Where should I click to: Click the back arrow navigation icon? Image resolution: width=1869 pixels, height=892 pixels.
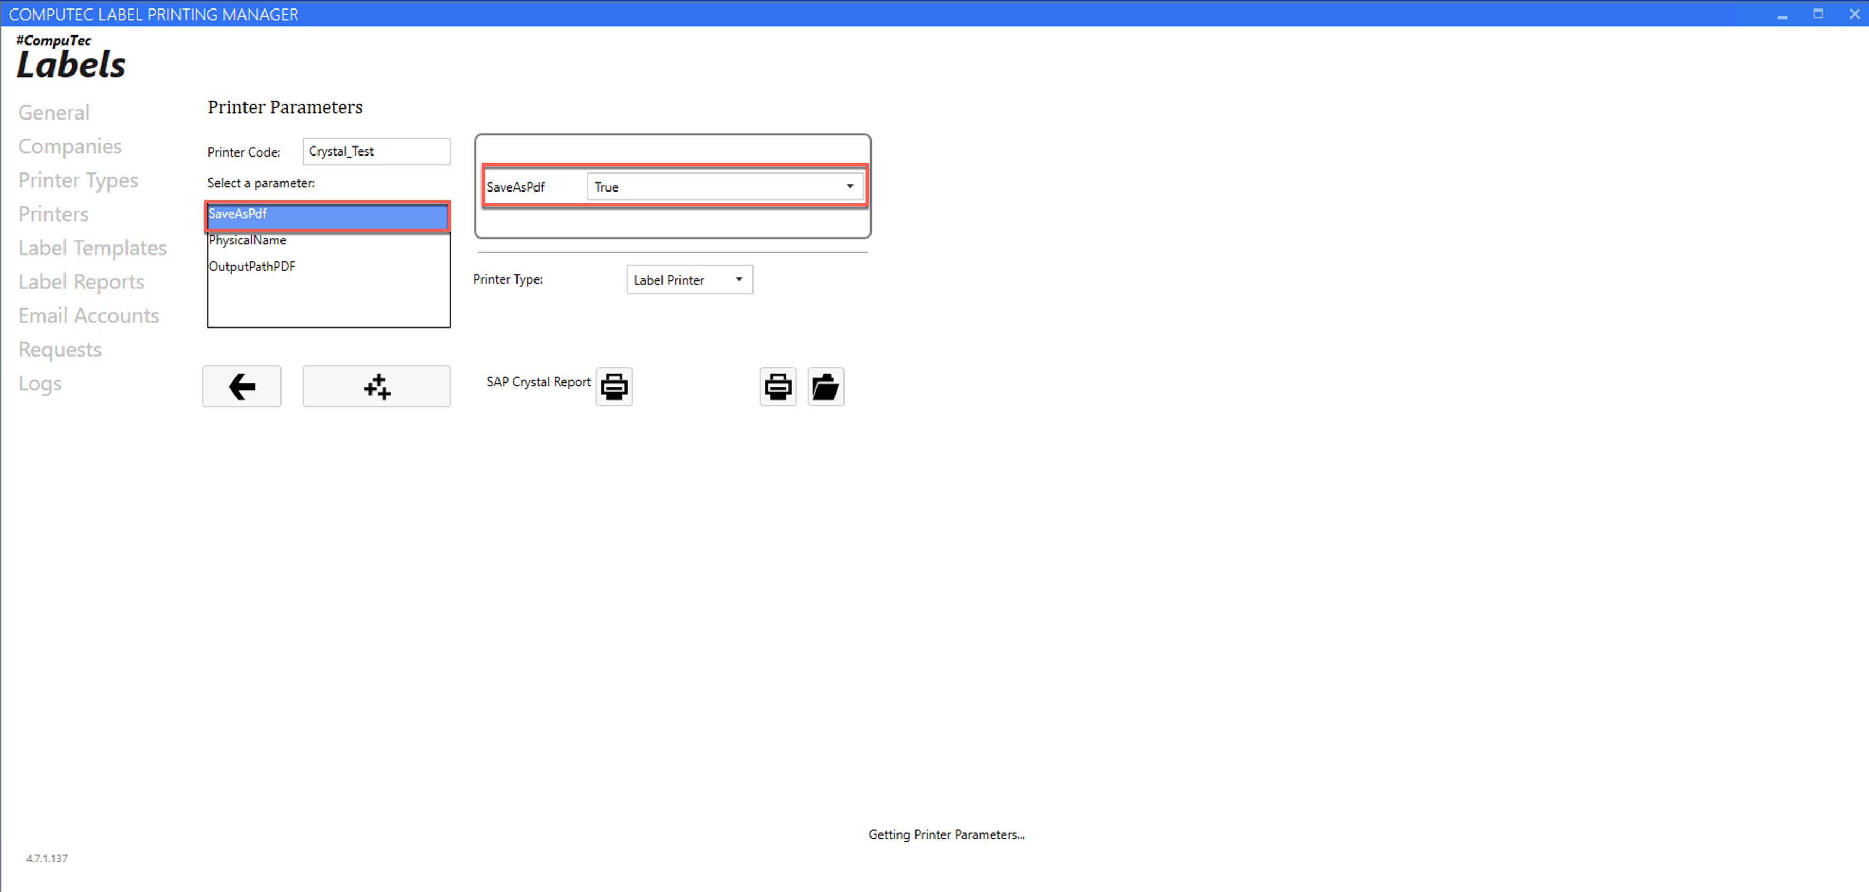(x=242, y=385)
